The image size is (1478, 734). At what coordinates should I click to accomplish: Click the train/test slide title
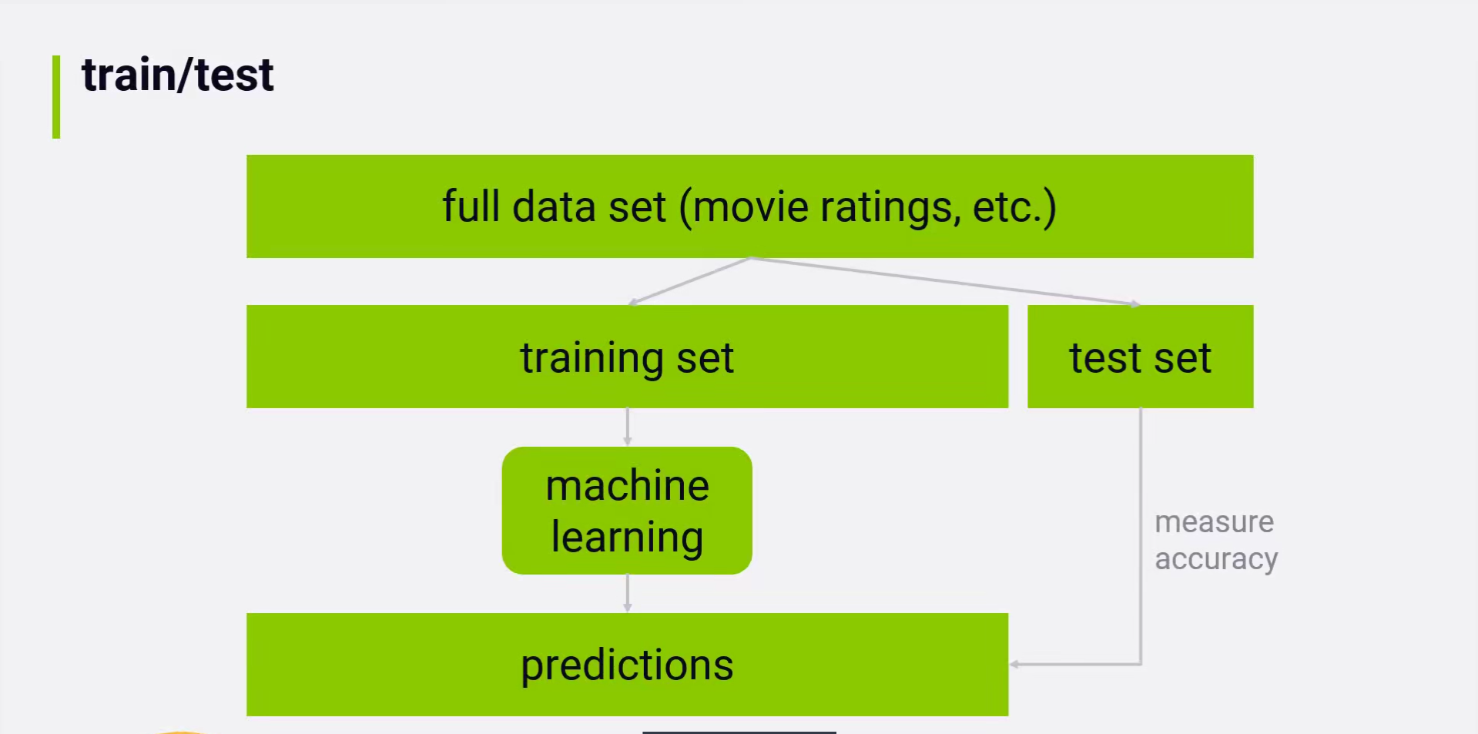(x=177, y=75)
